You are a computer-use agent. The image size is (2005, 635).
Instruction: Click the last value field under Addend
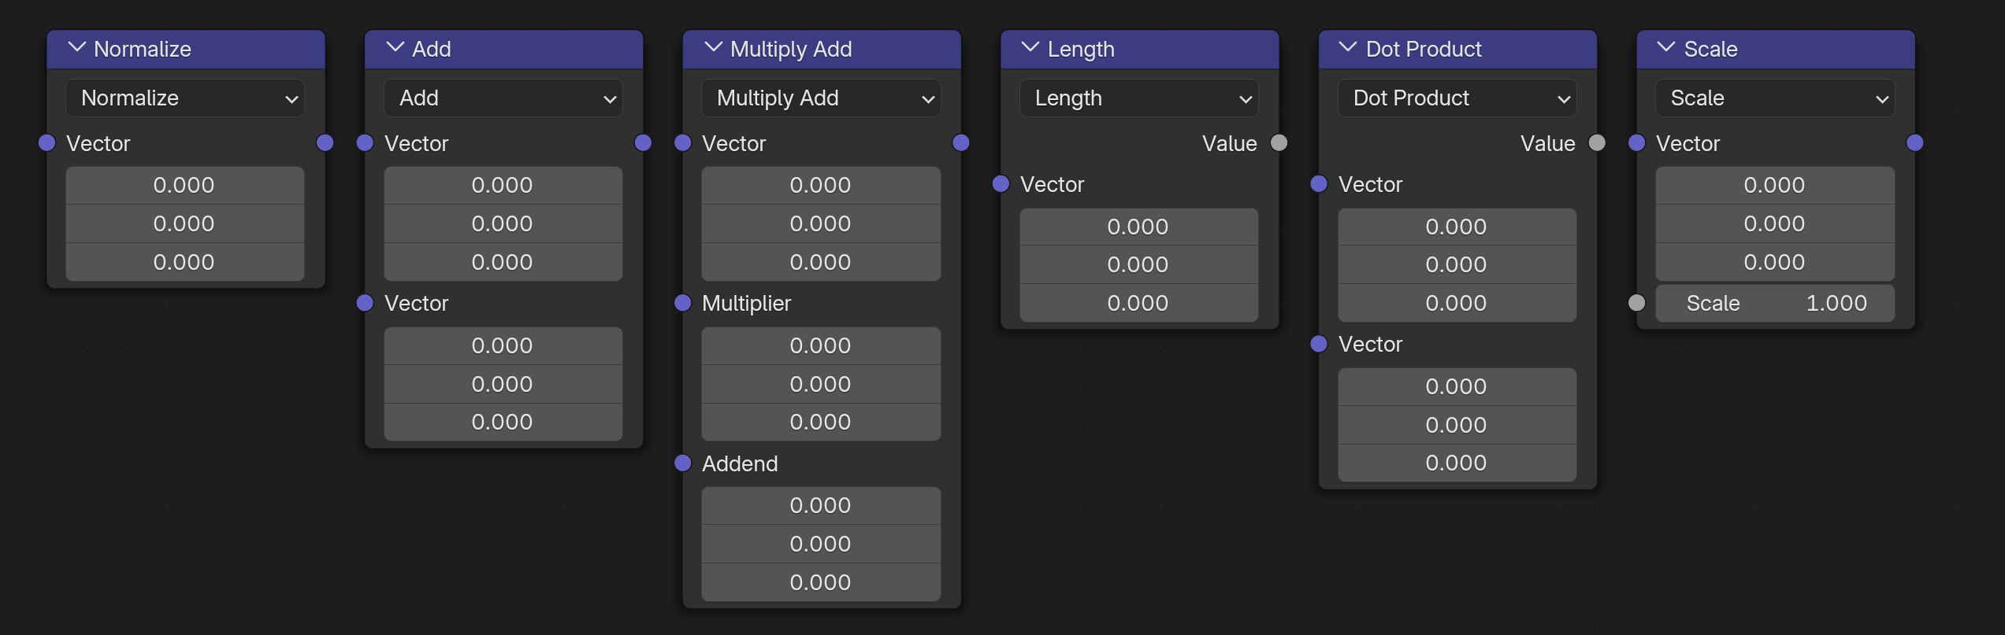pos(821,582)
